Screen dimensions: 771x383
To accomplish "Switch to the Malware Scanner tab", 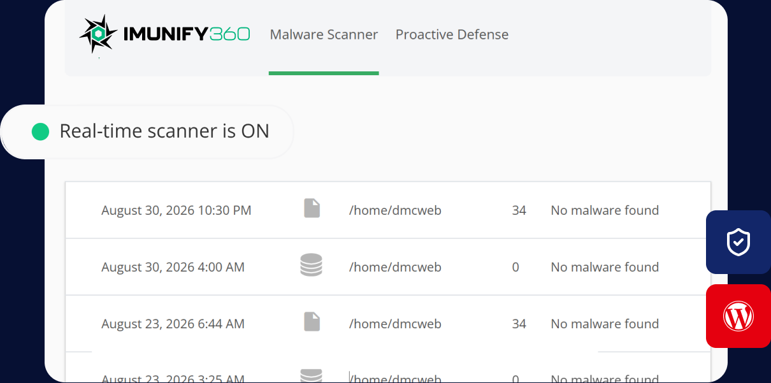I will [x=324, y=34].
